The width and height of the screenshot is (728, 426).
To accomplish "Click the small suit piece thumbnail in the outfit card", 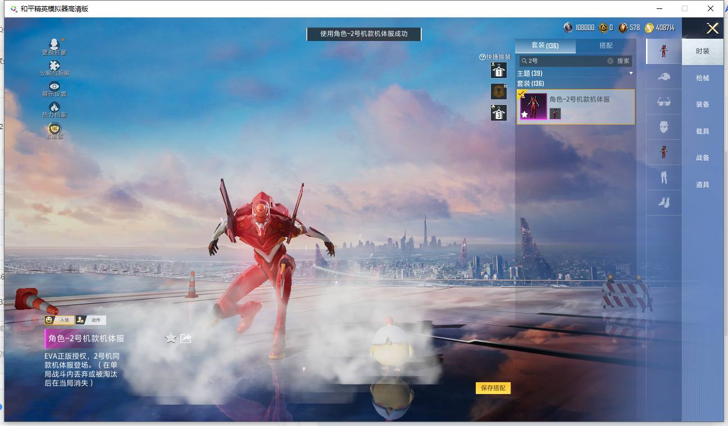I will [x=555, y=113].
